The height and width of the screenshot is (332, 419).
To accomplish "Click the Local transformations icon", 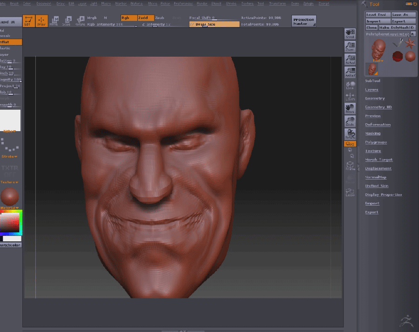I will [350, 86].
